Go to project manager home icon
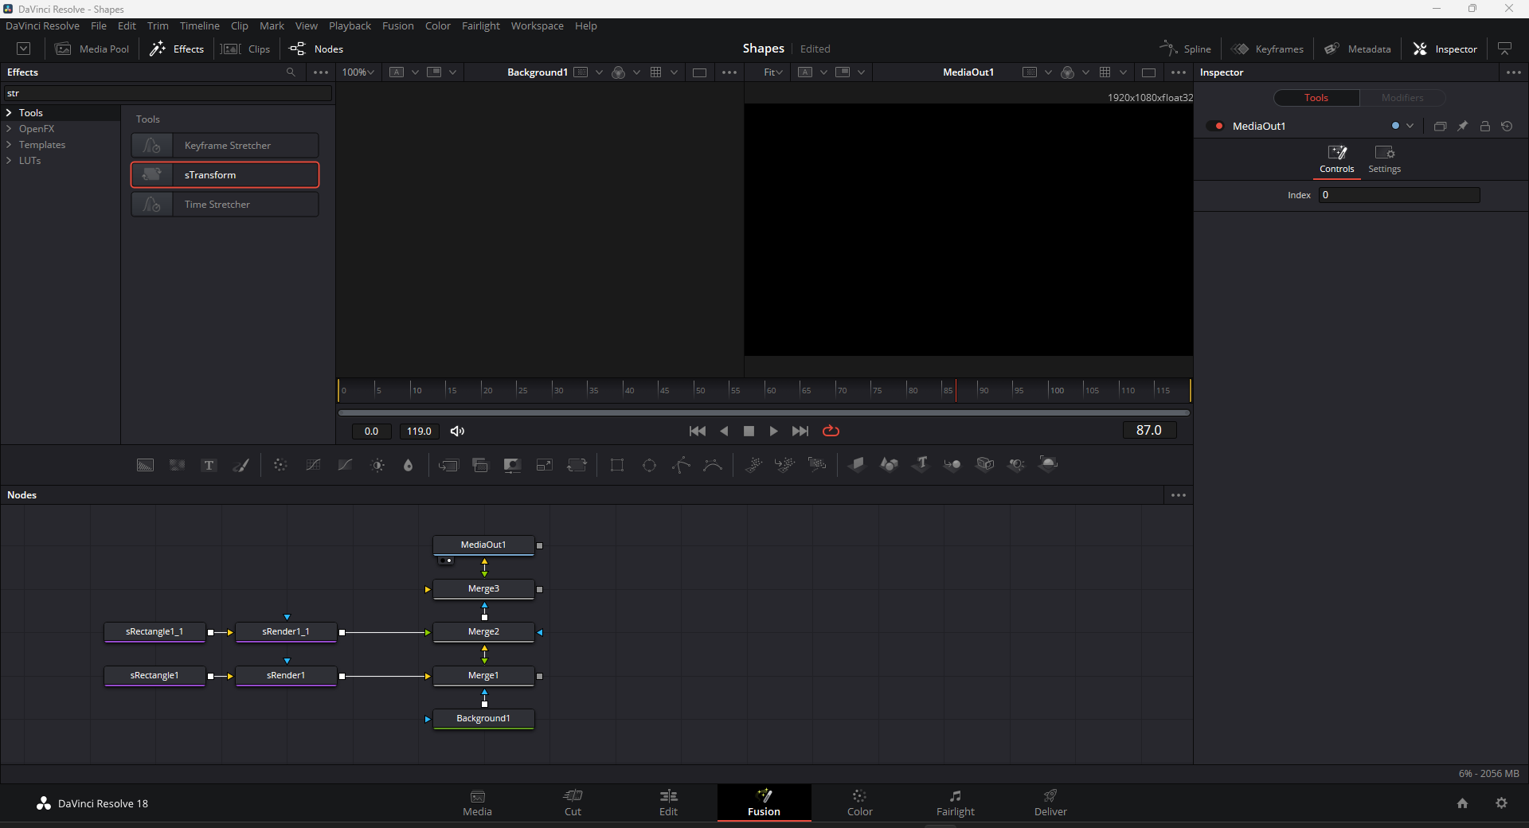The width and height of the screenshot is (1529, 828). coord(1462,803)
